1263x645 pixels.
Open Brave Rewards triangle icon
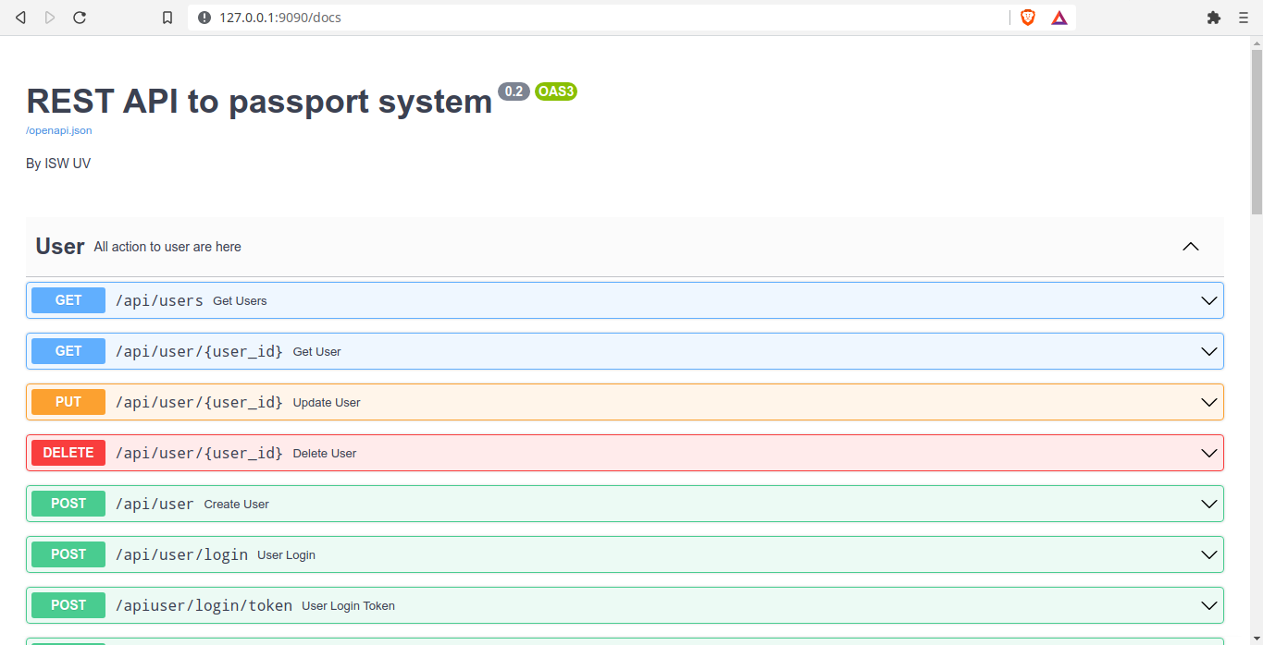[x=1059, y=17]
